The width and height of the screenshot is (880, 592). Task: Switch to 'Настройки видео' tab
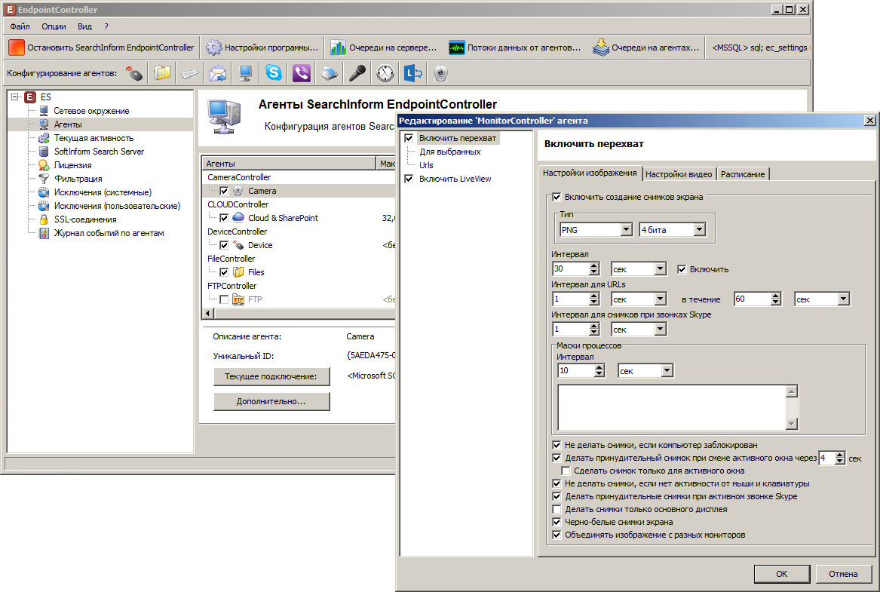pos(679,174)
